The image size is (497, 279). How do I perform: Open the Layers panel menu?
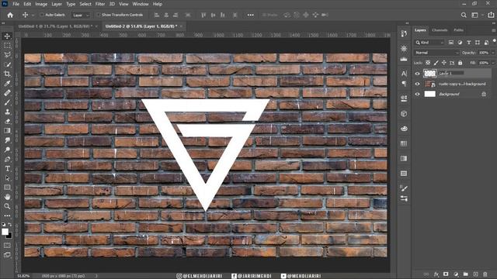[494, 30]
